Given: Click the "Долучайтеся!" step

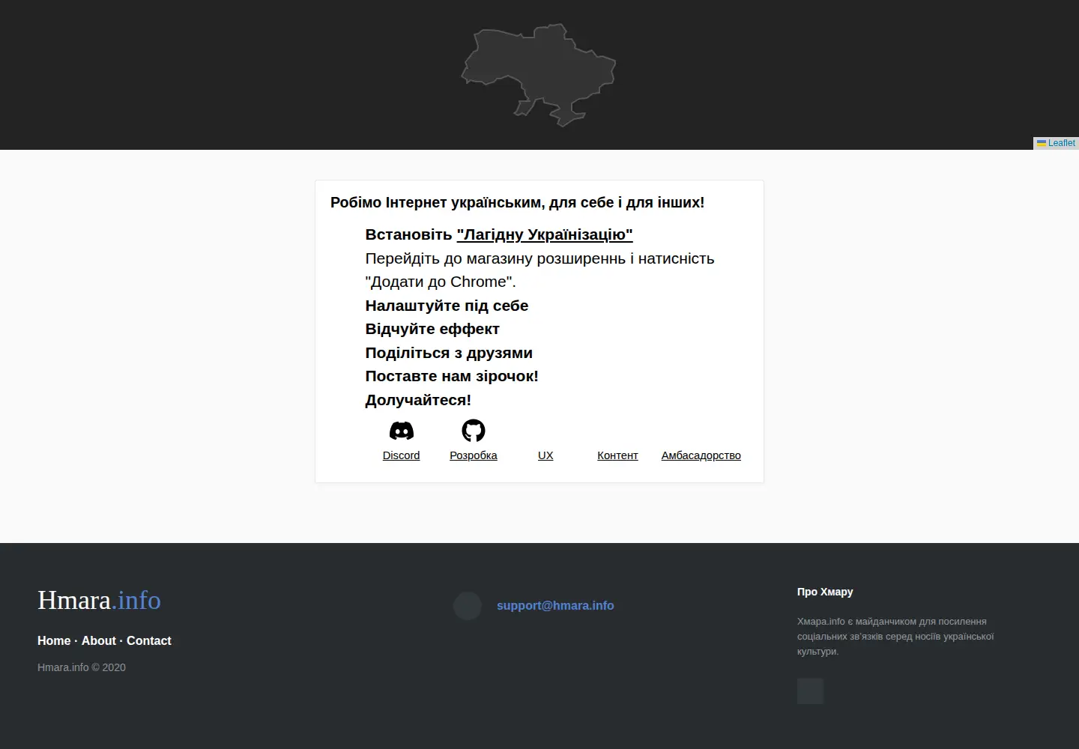Looking at the screenshot, I should point(418,400).
